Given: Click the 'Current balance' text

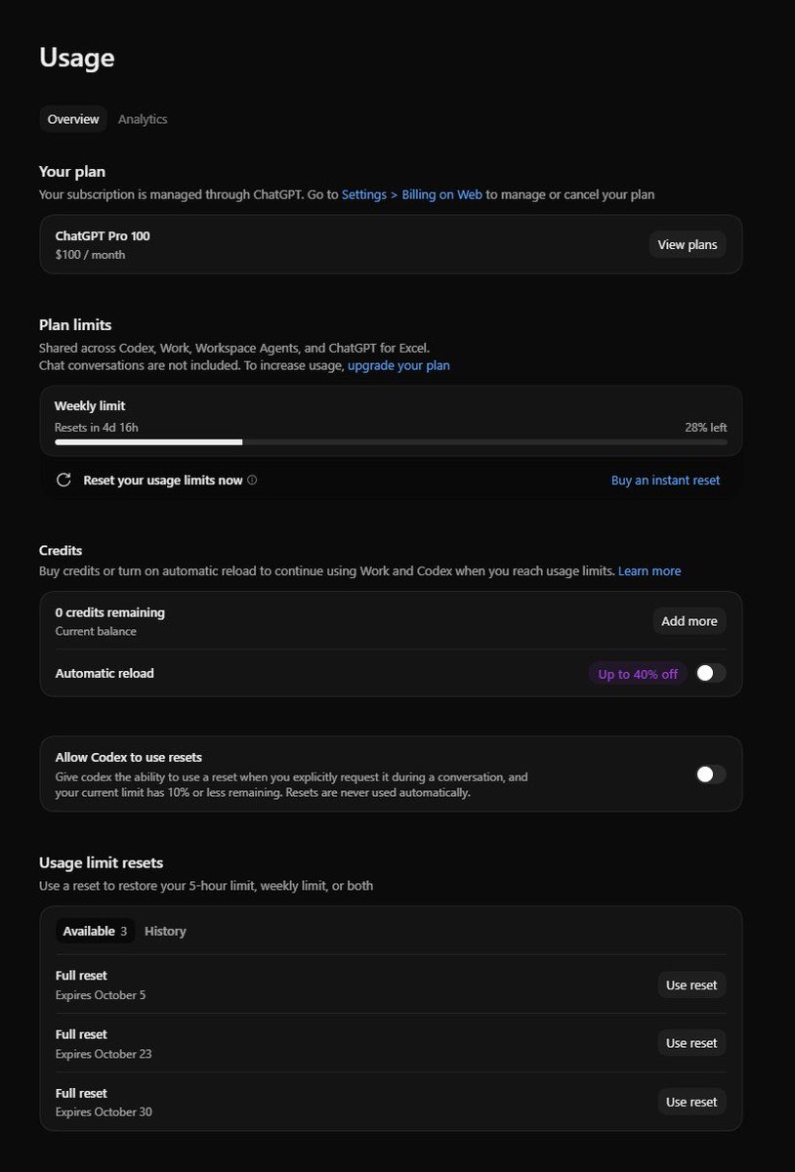Looking at the screenshot, I should 96,632.
